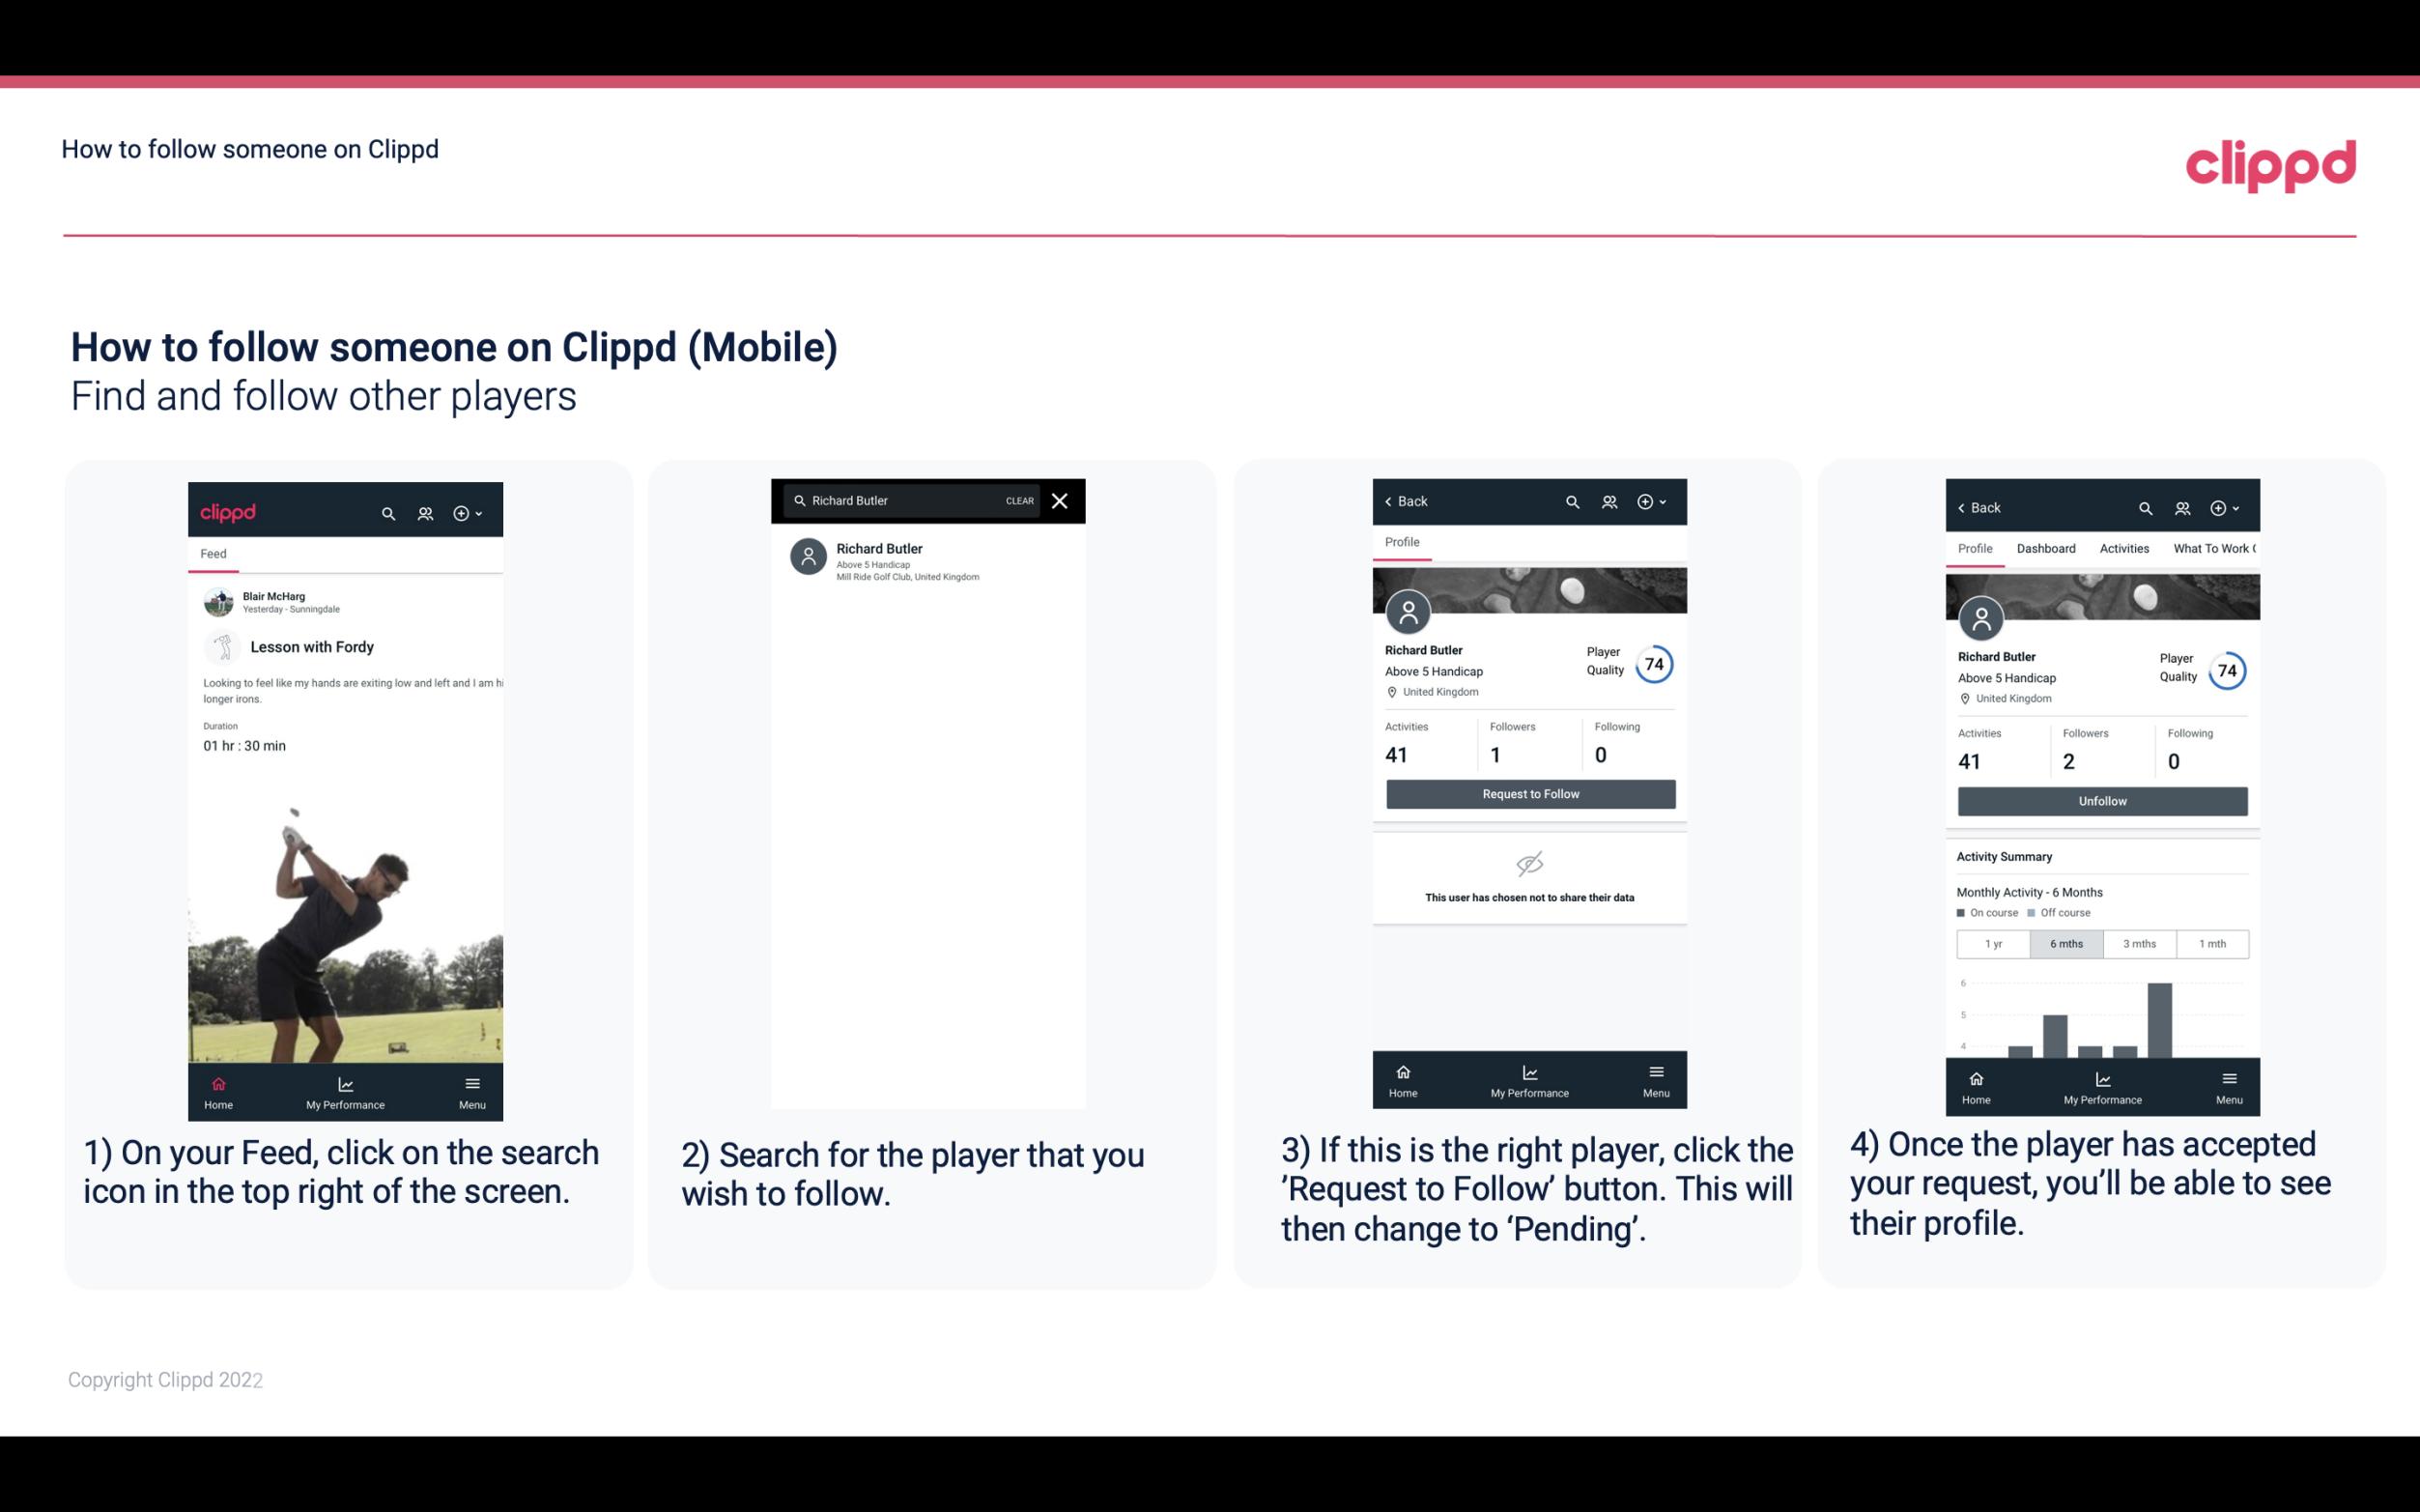Select the 1 yr activity filter option
Viewport: 2420px width, 1512px height.
(x=1993, y=942)
